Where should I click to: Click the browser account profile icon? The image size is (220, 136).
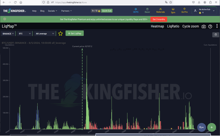tap(205, 2)
